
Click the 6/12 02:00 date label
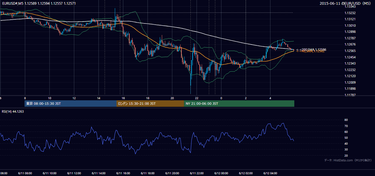pos(246,173)
